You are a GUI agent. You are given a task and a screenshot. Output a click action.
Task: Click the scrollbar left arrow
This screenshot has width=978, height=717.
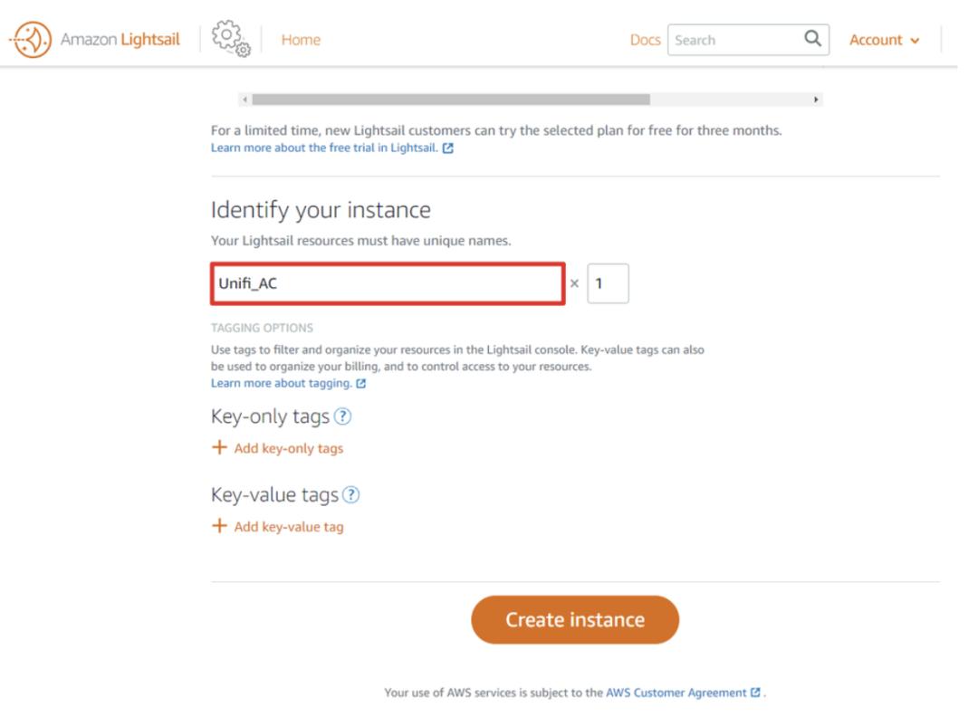244,100
